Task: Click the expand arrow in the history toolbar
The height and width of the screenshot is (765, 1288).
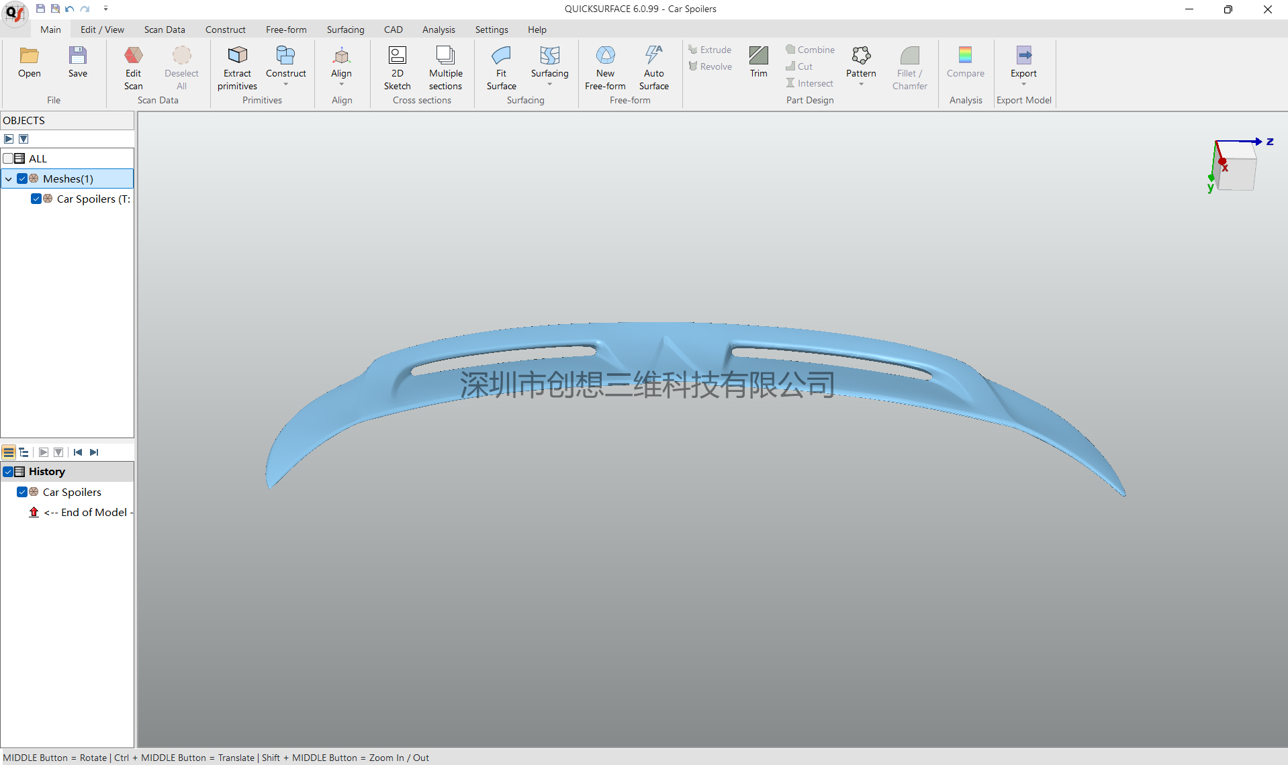Action: coord(44,452)
